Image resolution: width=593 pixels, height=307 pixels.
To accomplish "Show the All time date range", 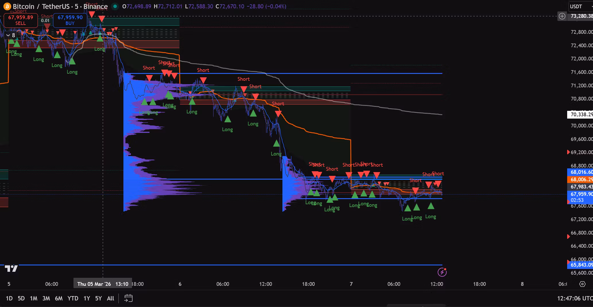I will pyautogui.click(x=111, y=298).
